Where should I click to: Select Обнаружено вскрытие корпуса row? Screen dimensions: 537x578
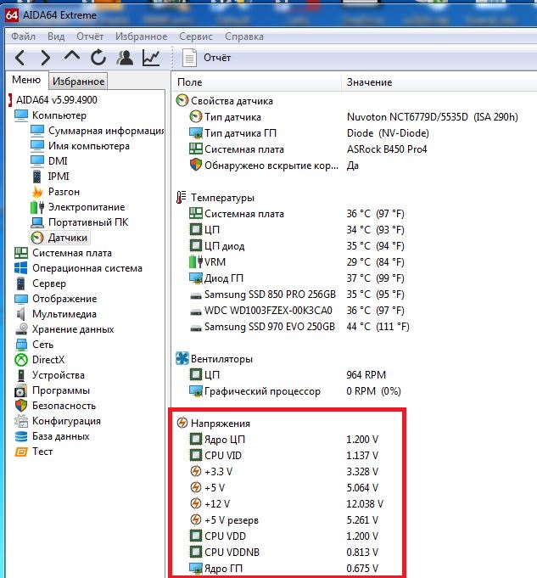274,166
